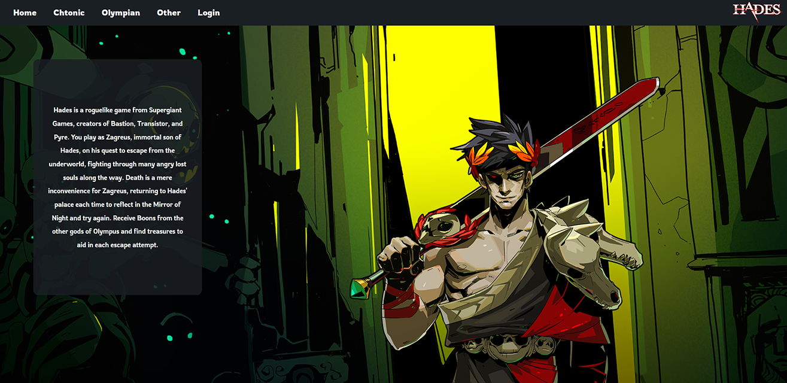Click the Mirror of Night text reference
The height and width of the screenshot is (383, 787).
(162, 204)
